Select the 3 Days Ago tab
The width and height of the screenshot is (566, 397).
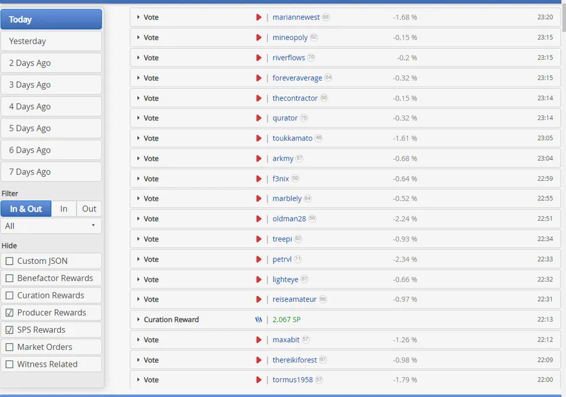tap(51, 85)
